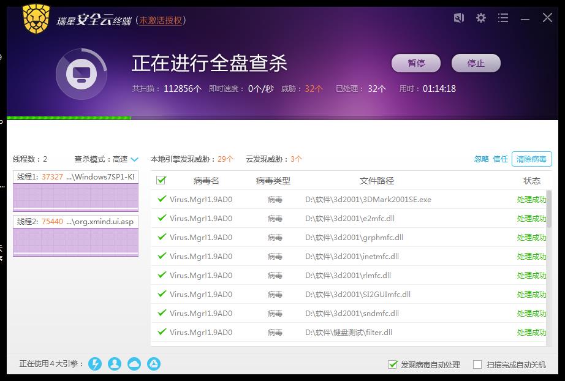
Task: Sort by 文件路径 column header
Action: [377, 181]
